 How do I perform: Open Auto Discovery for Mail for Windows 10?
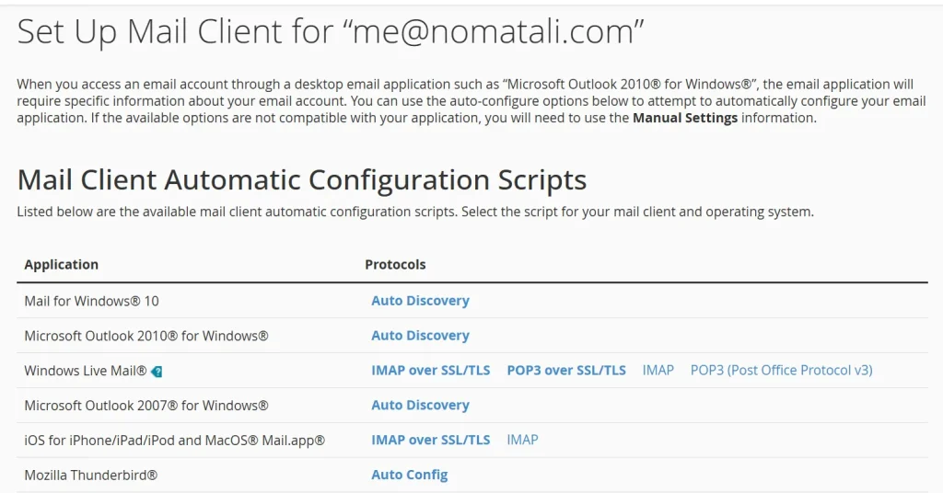pos(420,301)
